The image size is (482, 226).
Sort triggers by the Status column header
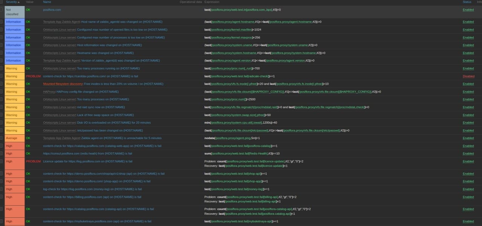tap(467, 2)
